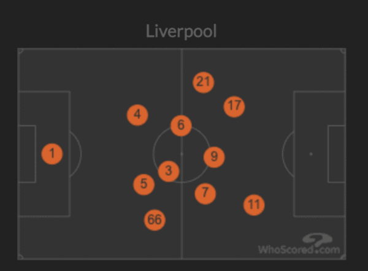Click the top-right corner arc
Viewport: 368px width, 271px height.
click(343, 51)
